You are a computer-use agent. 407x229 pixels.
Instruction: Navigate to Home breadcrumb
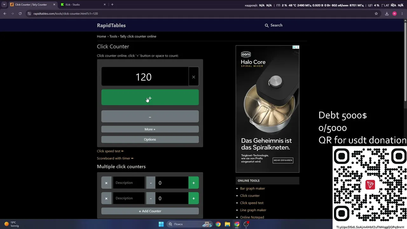[101, 36]
